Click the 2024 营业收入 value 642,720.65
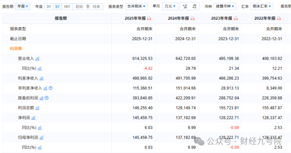Viewport: 291px width, 153px height. point(185,58)
